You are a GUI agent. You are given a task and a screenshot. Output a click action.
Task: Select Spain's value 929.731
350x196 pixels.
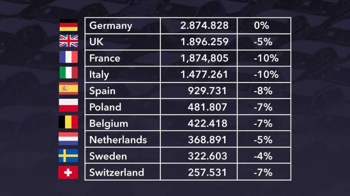207,91
